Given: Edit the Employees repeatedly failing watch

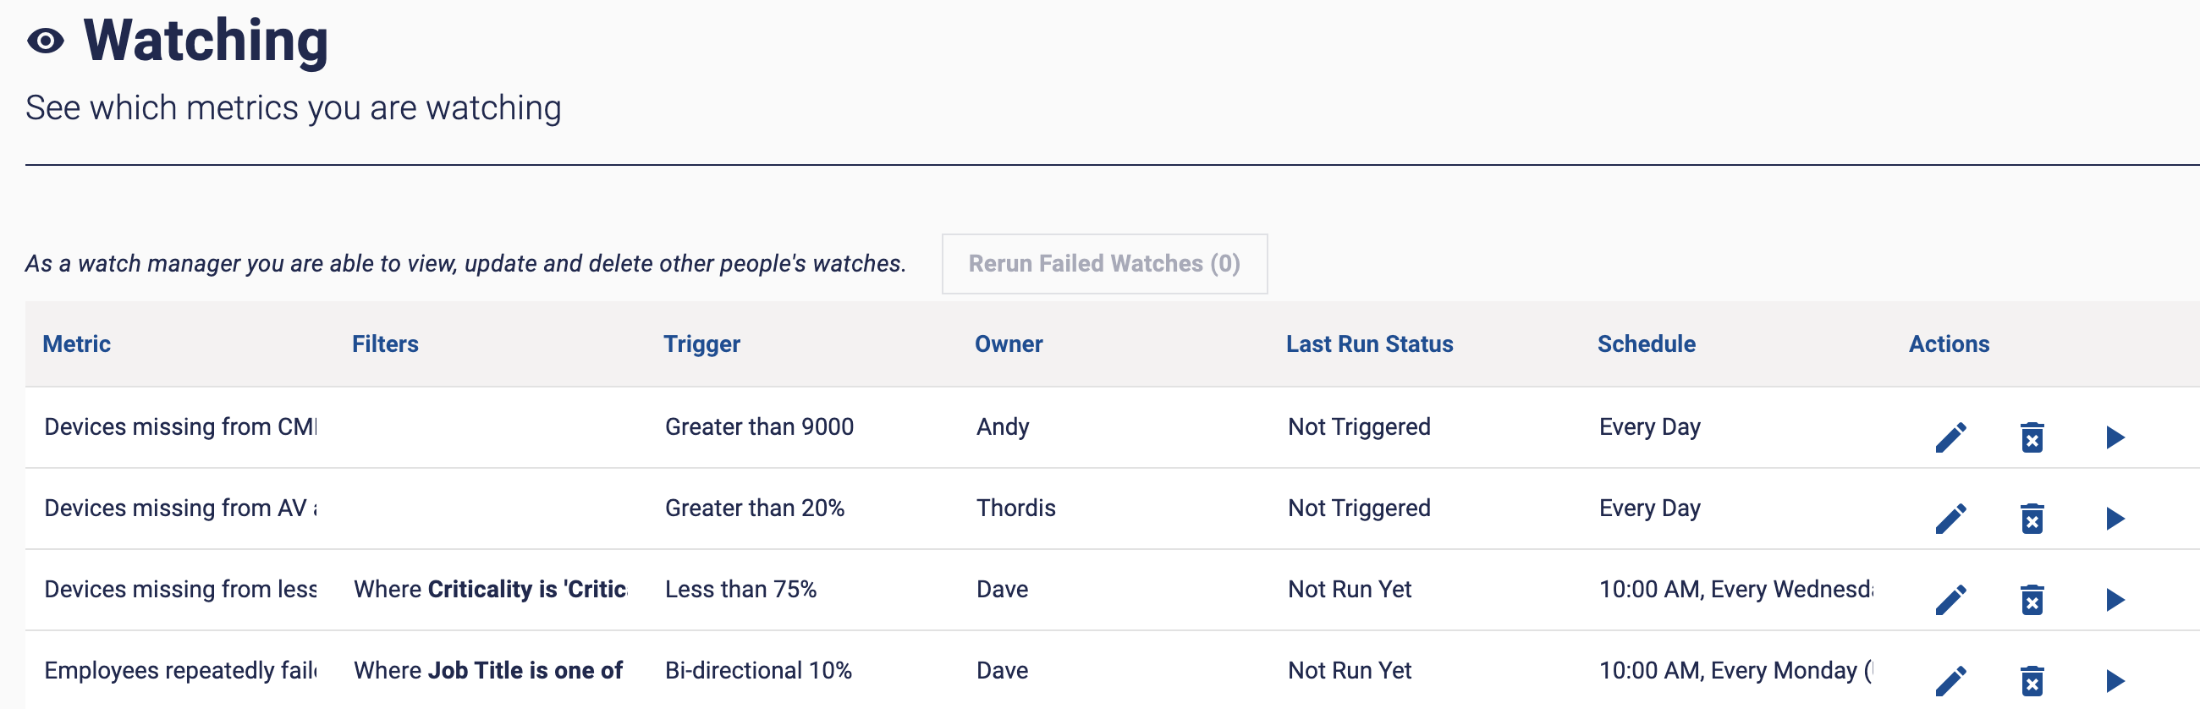Looking at the screenshot, I should pos(1950,681).
